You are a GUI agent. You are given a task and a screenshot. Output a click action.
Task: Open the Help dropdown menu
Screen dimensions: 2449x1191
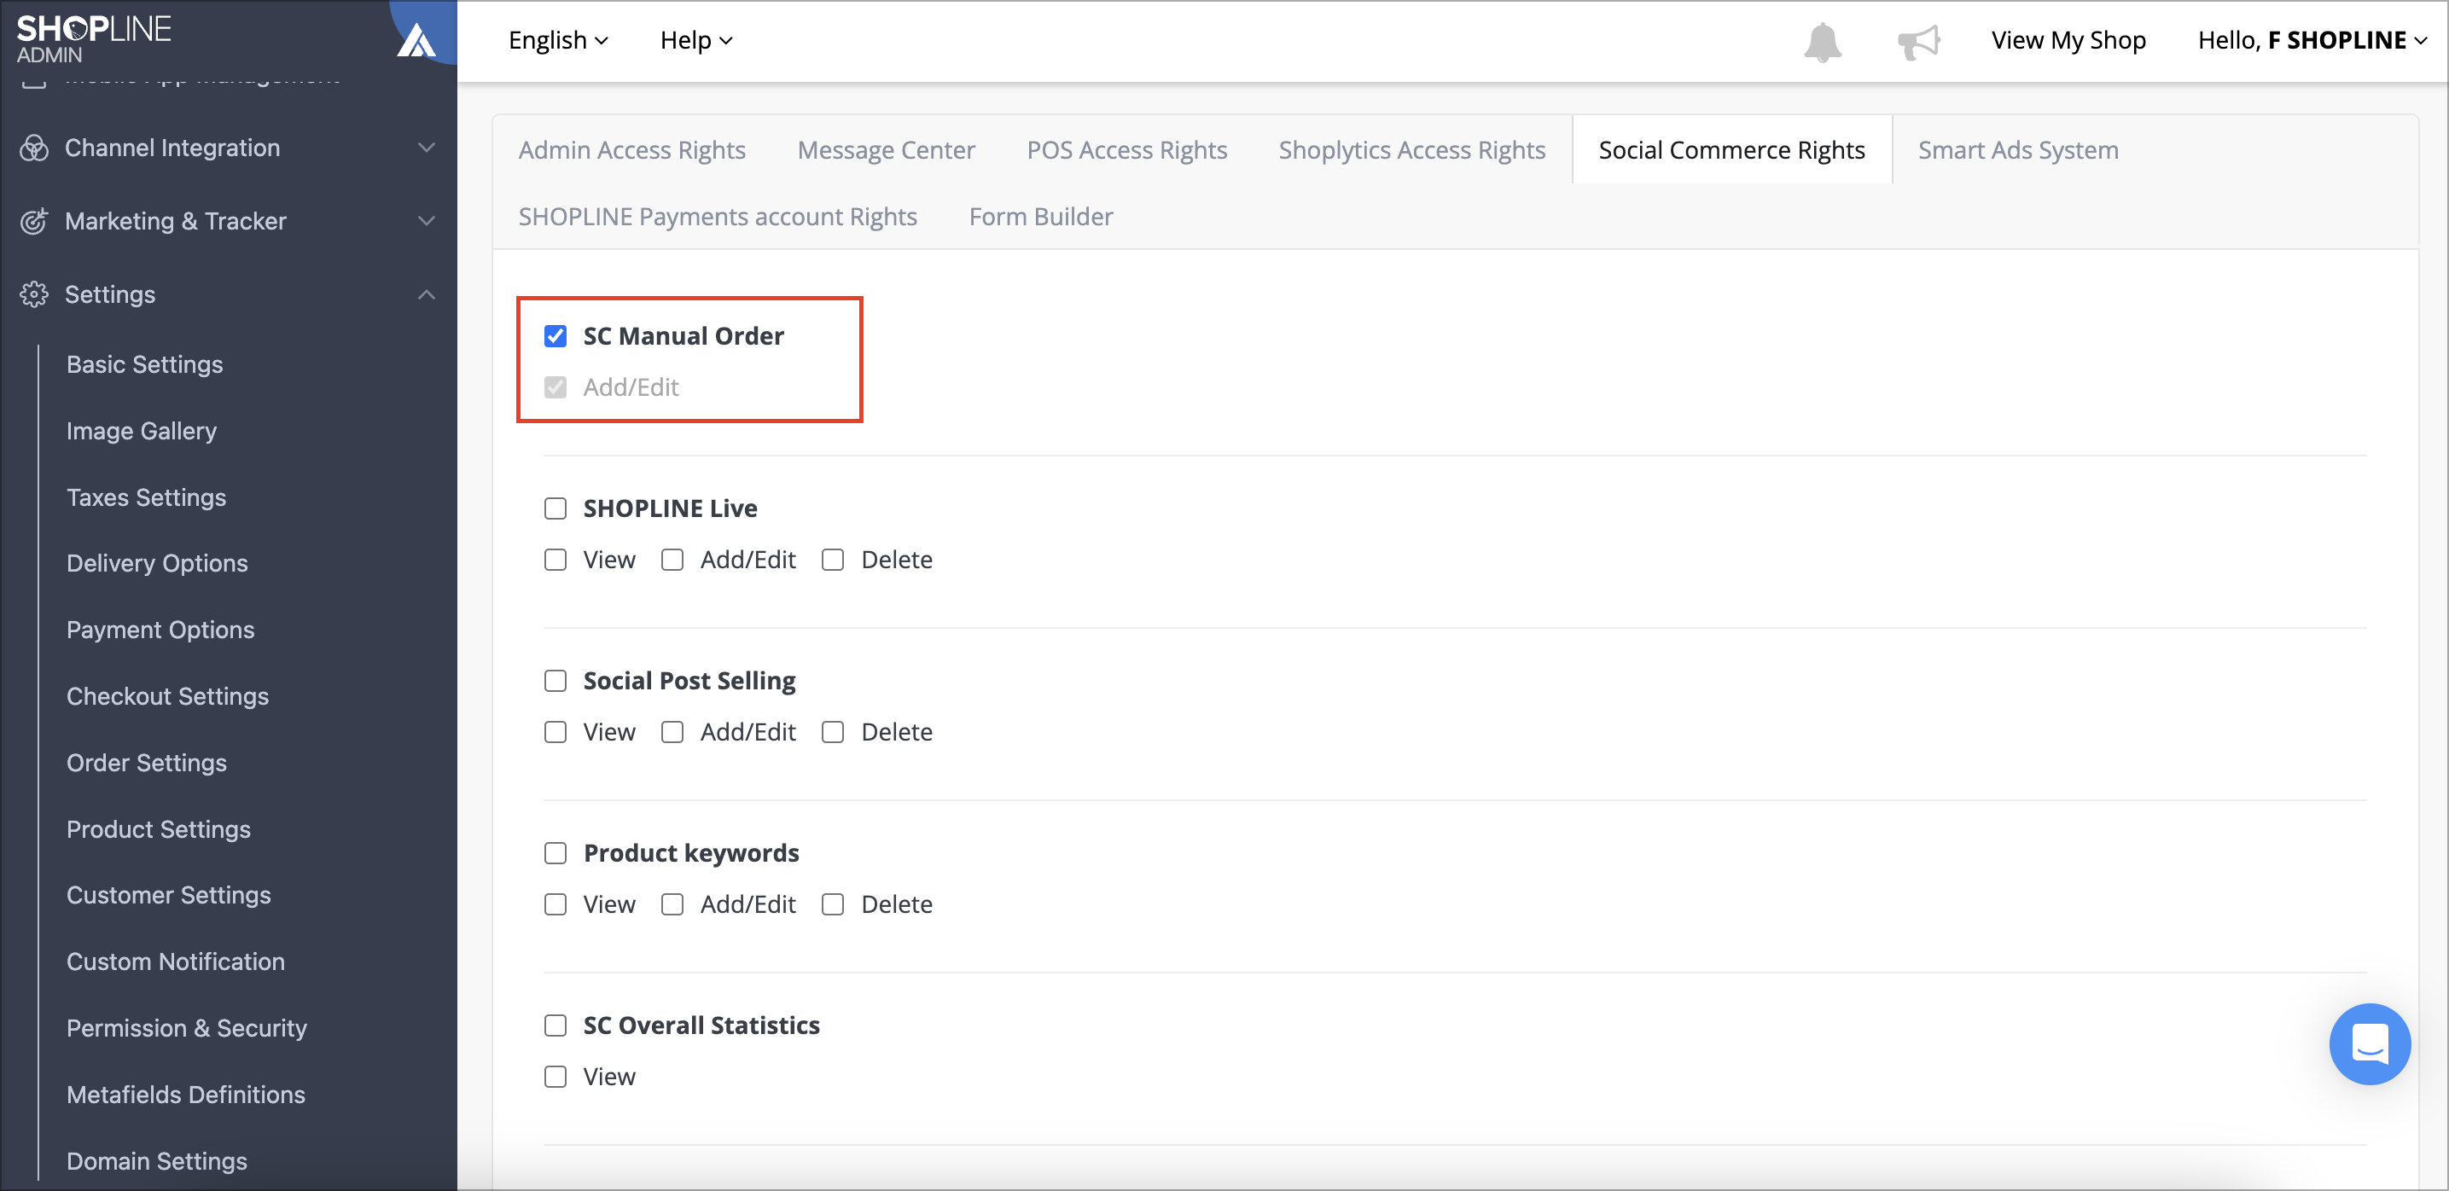click(696, 40)
